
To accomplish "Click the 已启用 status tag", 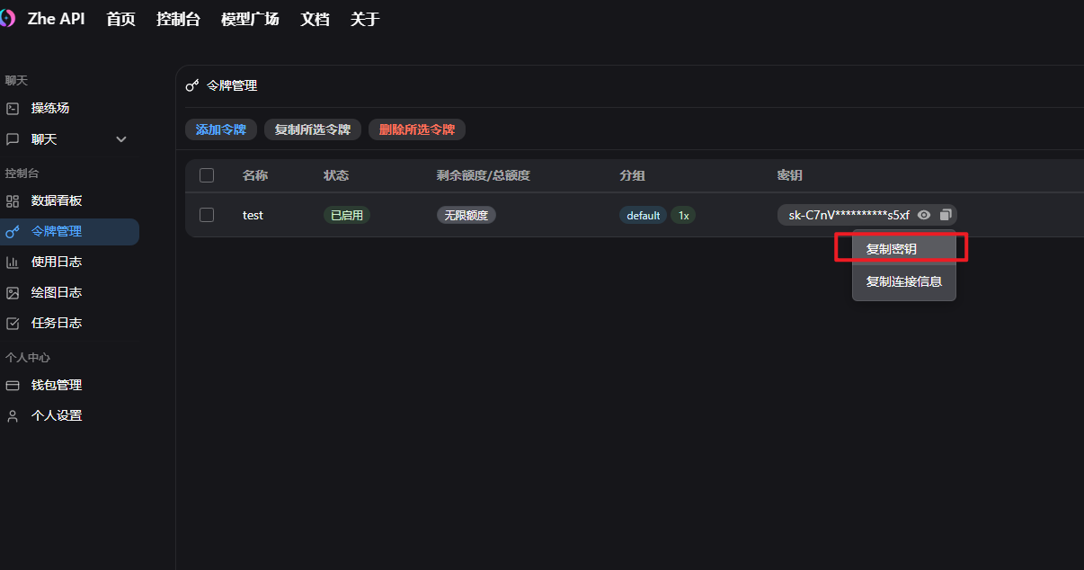I will click(347, 215).
